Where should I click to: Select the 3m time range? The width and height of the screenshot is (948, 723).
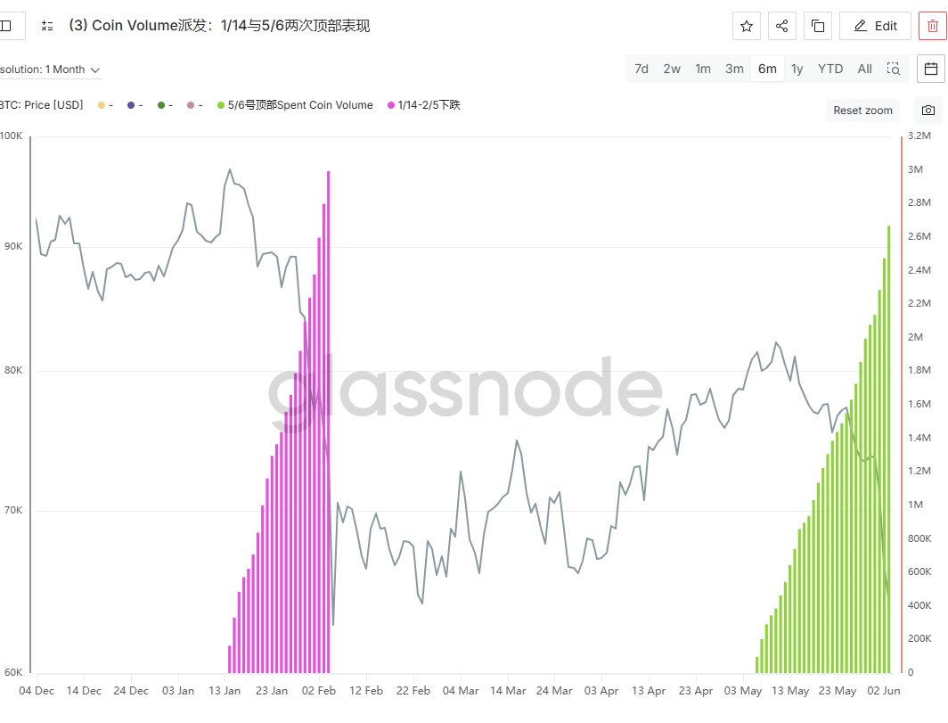(734, 69)
